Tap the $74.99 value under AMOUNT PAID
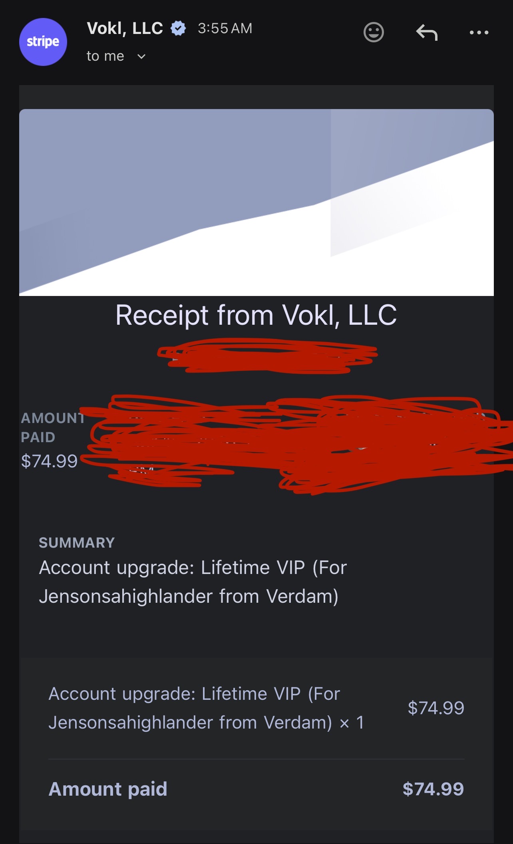Viewport: 513px width, 844px height. [49, 461]
